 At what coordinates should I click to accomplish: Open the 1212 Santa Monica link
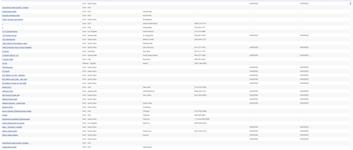10,31
